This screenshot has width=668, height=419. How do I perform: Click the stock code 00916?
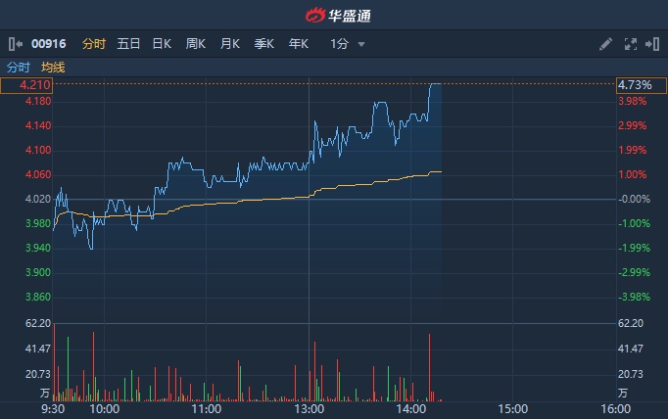click(47, 44)
